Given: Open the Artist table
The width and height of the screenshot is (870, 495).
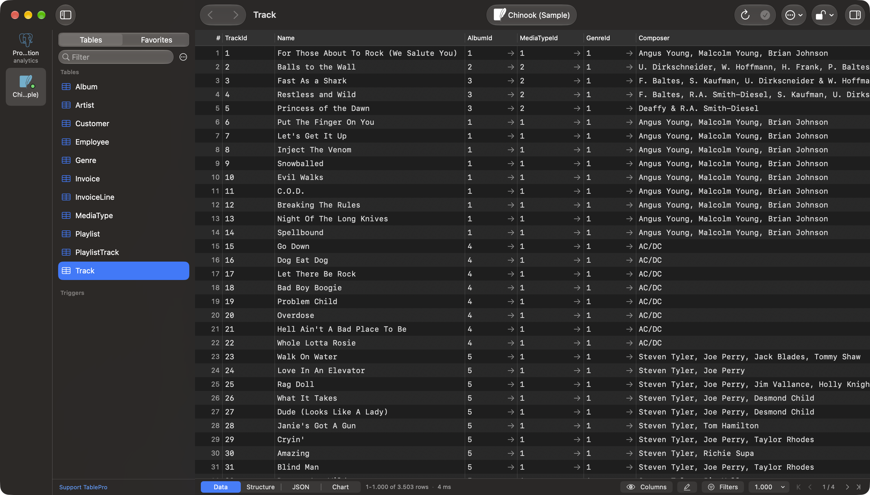Looking at the screenshot, I should click(123, 105).
